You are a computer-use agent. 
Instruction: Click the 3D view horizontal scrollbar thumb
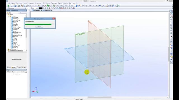point(99,97)
